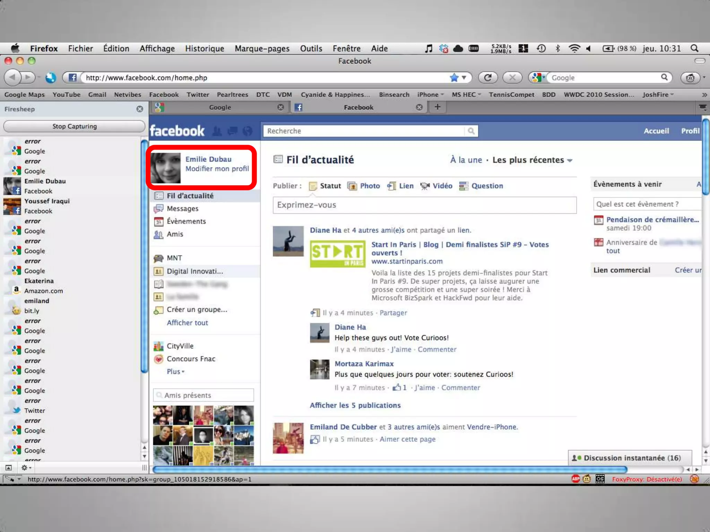Image resolution: width=710 pixels, height=532 pixels.
Task: Switch to the Google tab
Action: pyautogui.click(x=220, y=107)
